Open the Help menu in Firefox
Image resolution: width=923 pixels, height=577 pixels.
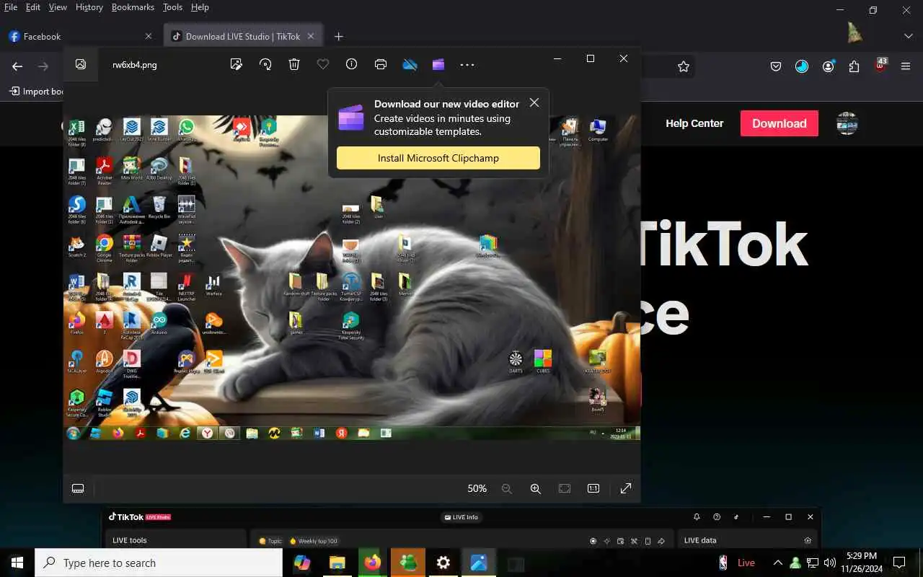(200, 7)
